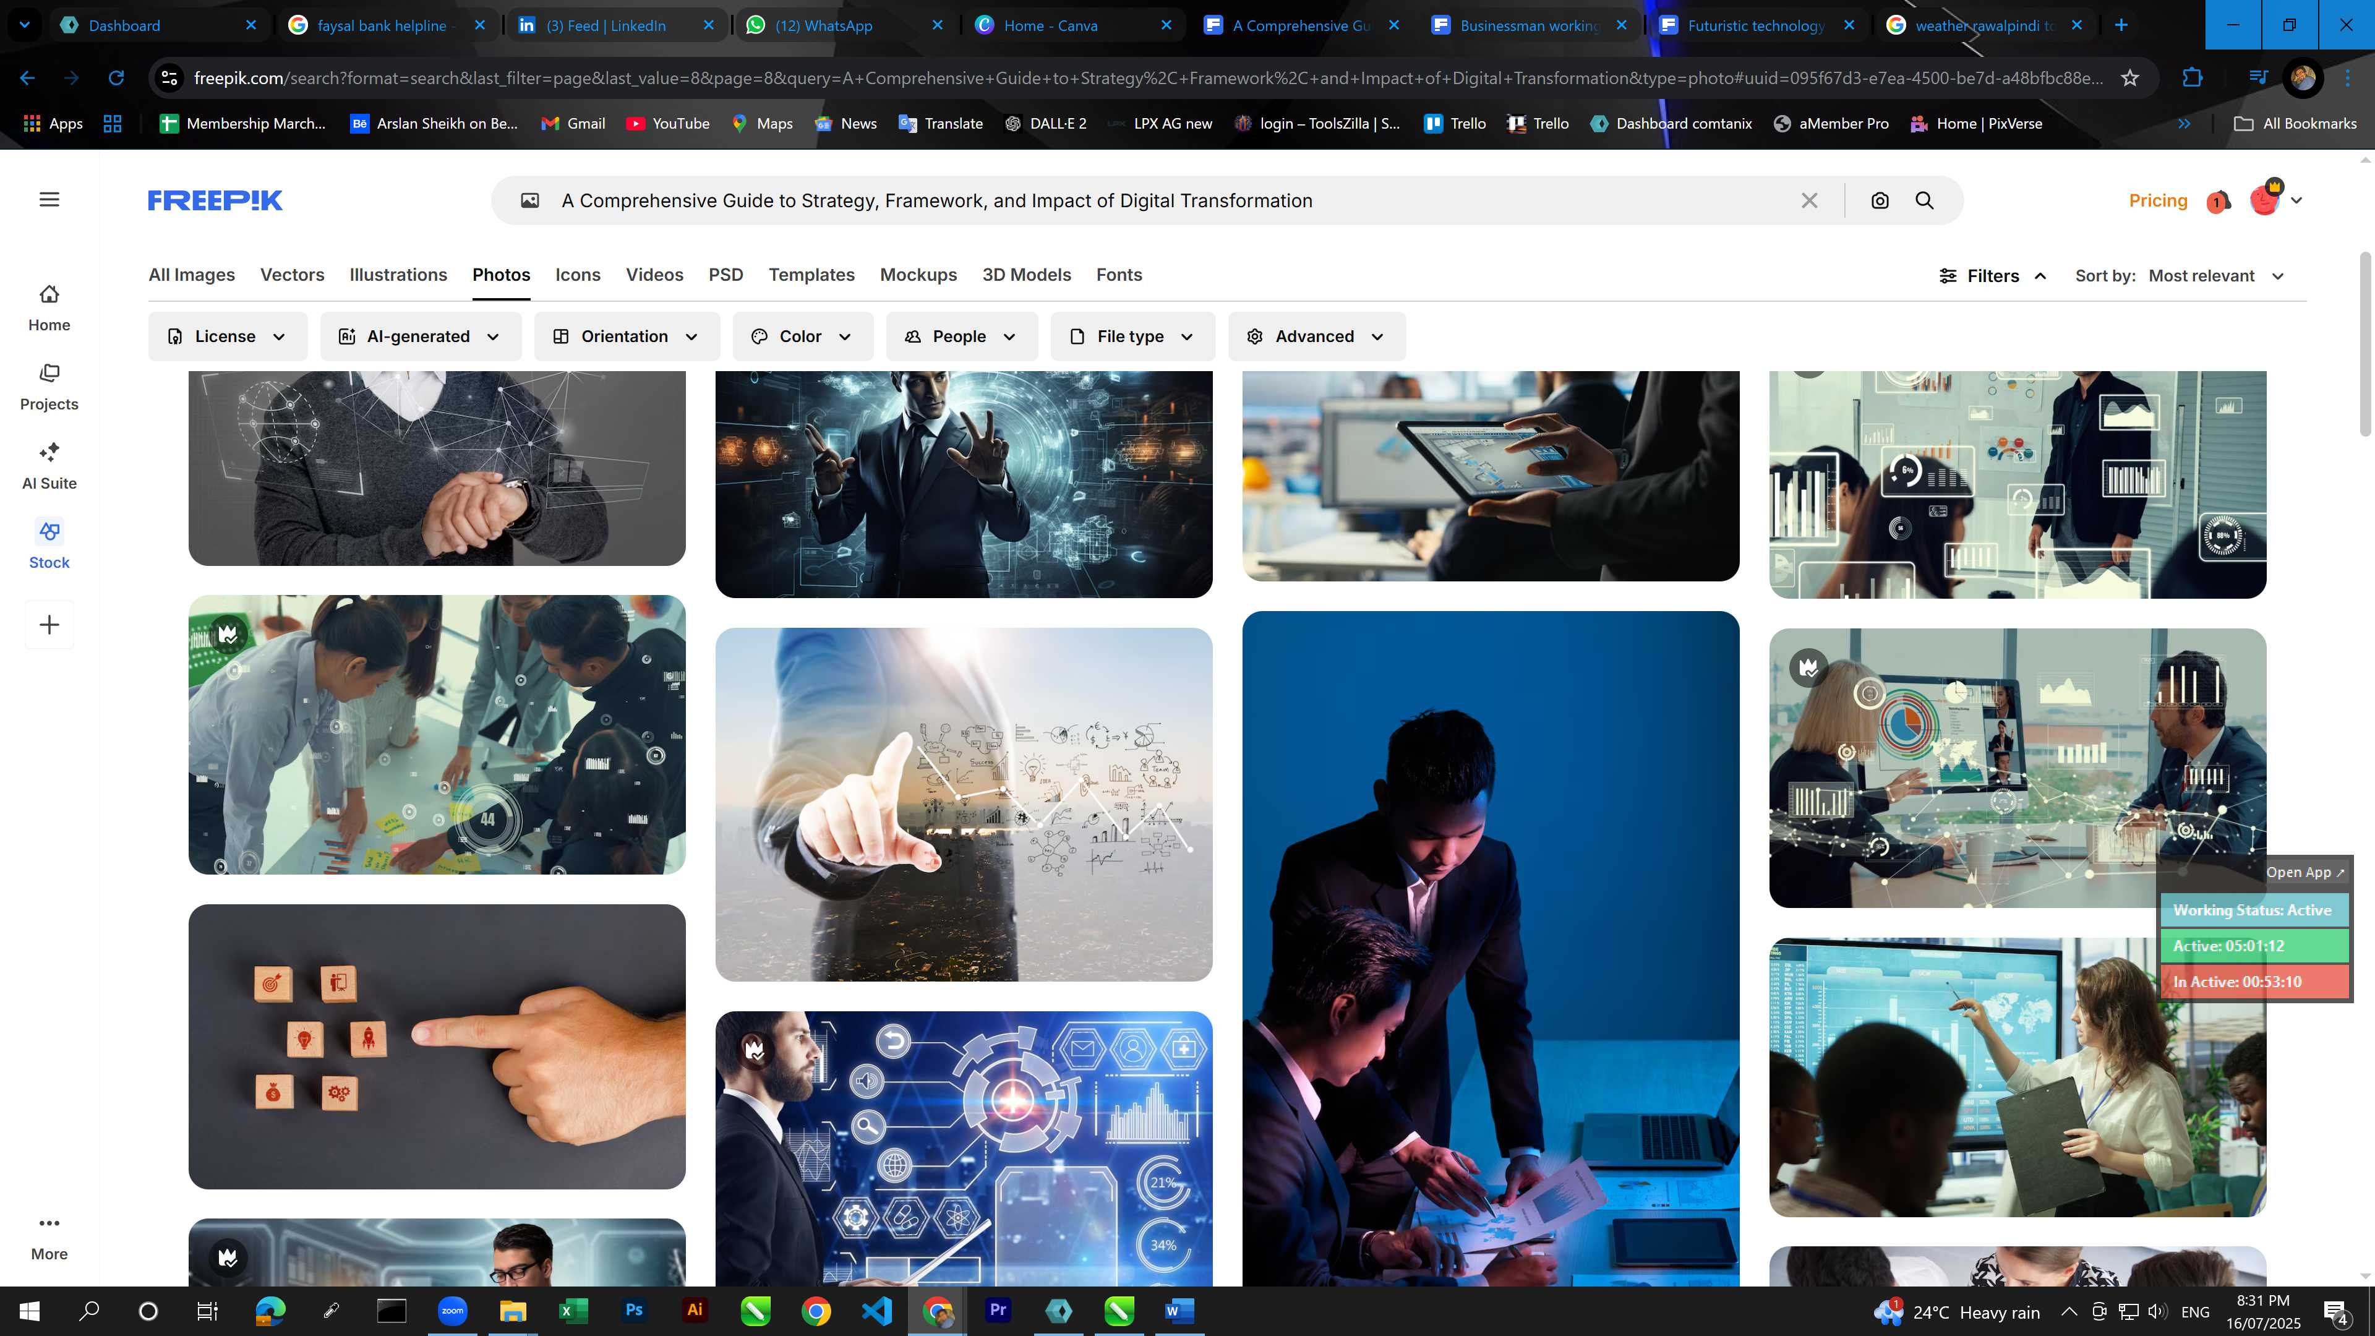Expand the License filter dropdown

pos(227,336)
